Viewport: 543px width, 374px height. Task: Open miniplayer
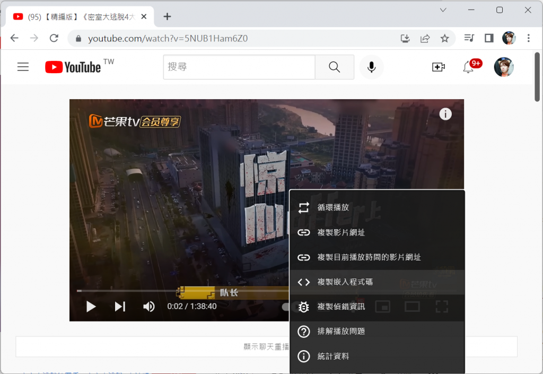click(383, 307)
